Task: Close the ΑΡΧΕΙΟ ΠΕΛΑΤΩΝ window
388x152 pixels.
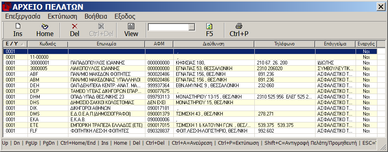Action: (x=381, y=7)
